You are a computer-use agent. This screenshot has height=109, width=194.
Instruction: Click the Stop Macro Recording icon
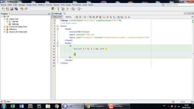pos(129,17)
